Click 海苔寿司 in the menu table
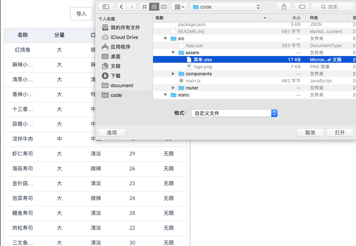This screenshot has width=356, height=246. click(23, 169)
